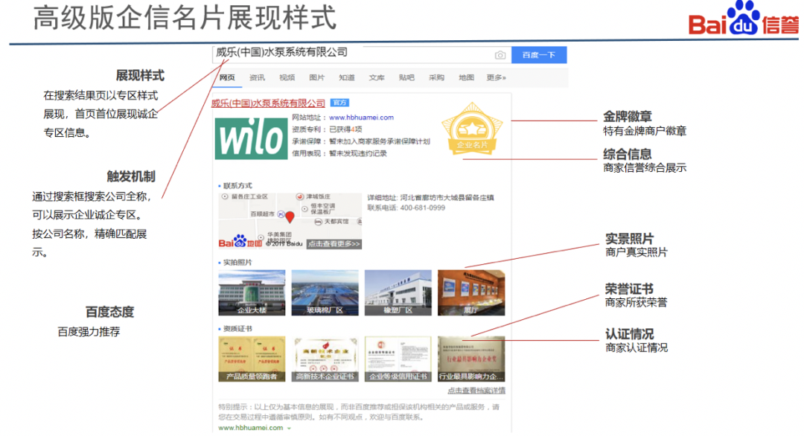Switch to the 资讯 tab
The image size is (804, 436).
point(257,77)
